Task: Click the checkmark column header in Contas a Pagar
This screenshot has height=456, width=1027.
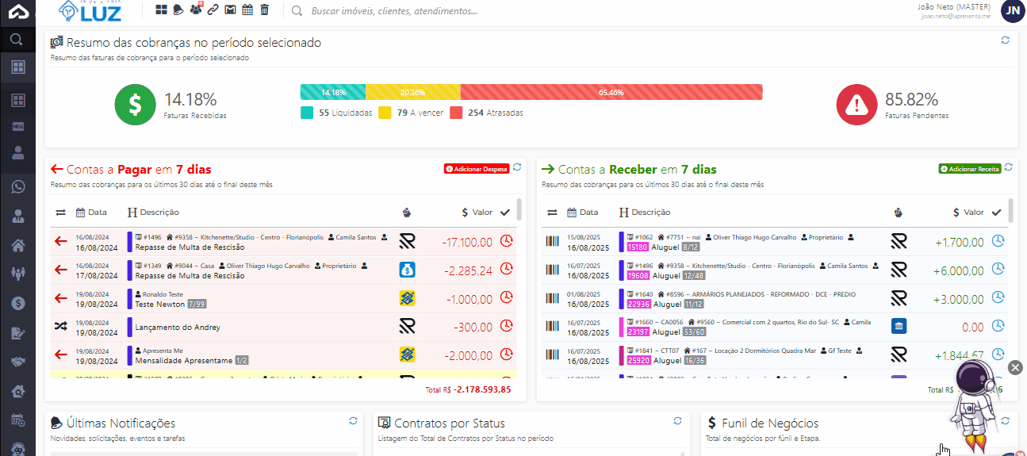Action: [x=505, y=212]
